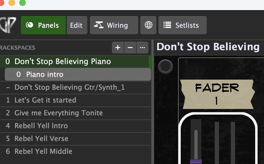Select Rebel Yell Middle rackspace
Viewport: 264px width, 164px height.
[43, 151]
